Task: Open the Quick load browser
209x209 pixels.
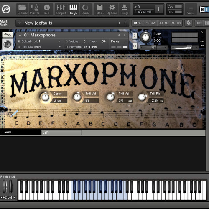Action: click(85, 9)
